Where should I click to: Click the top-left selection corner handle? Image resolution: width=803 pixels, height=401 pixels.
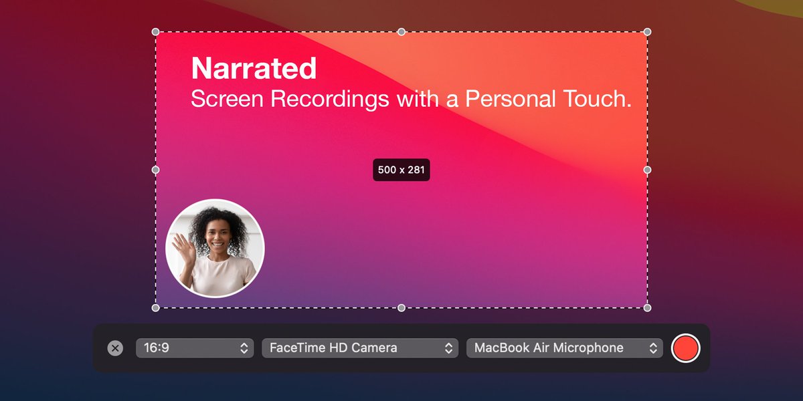point(156,31)
